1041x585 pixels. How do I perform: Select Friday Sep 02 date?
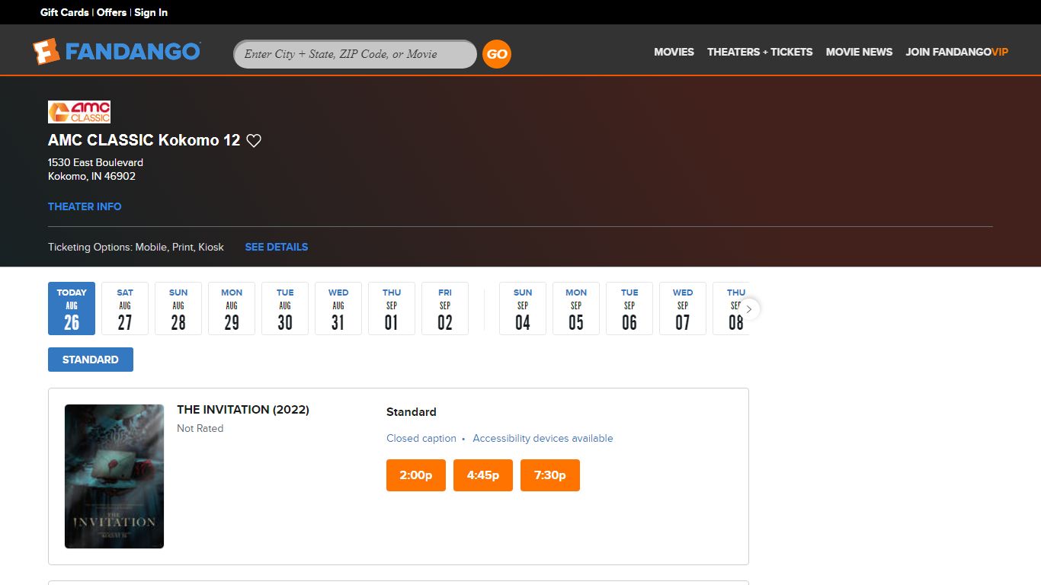click(445, 308)
